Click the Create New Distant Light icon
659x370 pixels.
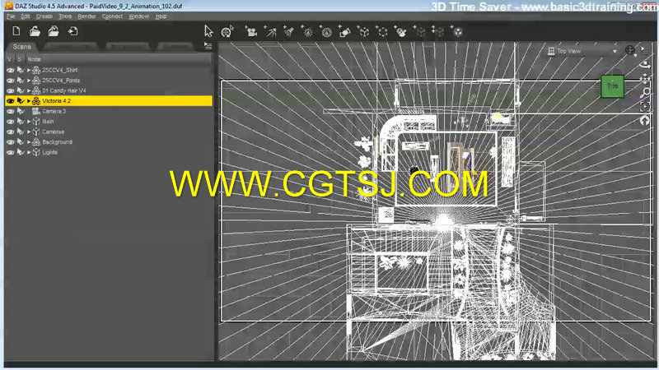point(270,31)
